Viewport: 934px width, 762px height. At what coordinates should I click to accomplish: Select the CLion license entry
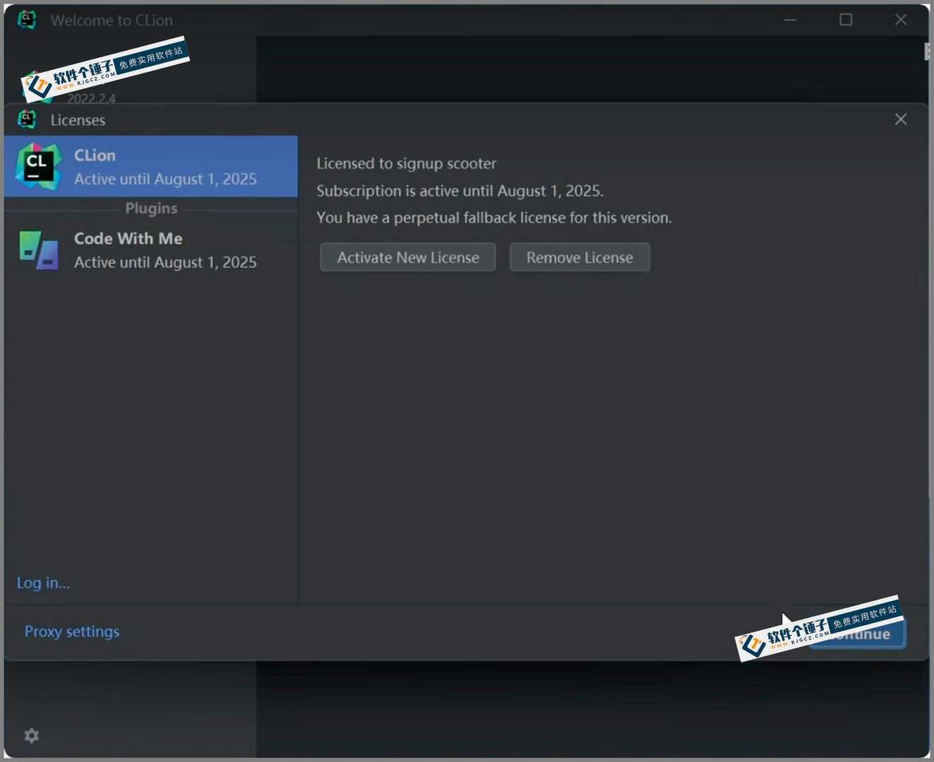[151, 167]
